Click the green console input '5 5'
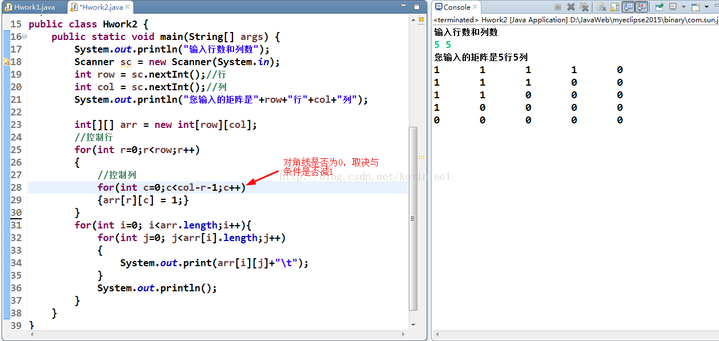 tap(443, 45)
